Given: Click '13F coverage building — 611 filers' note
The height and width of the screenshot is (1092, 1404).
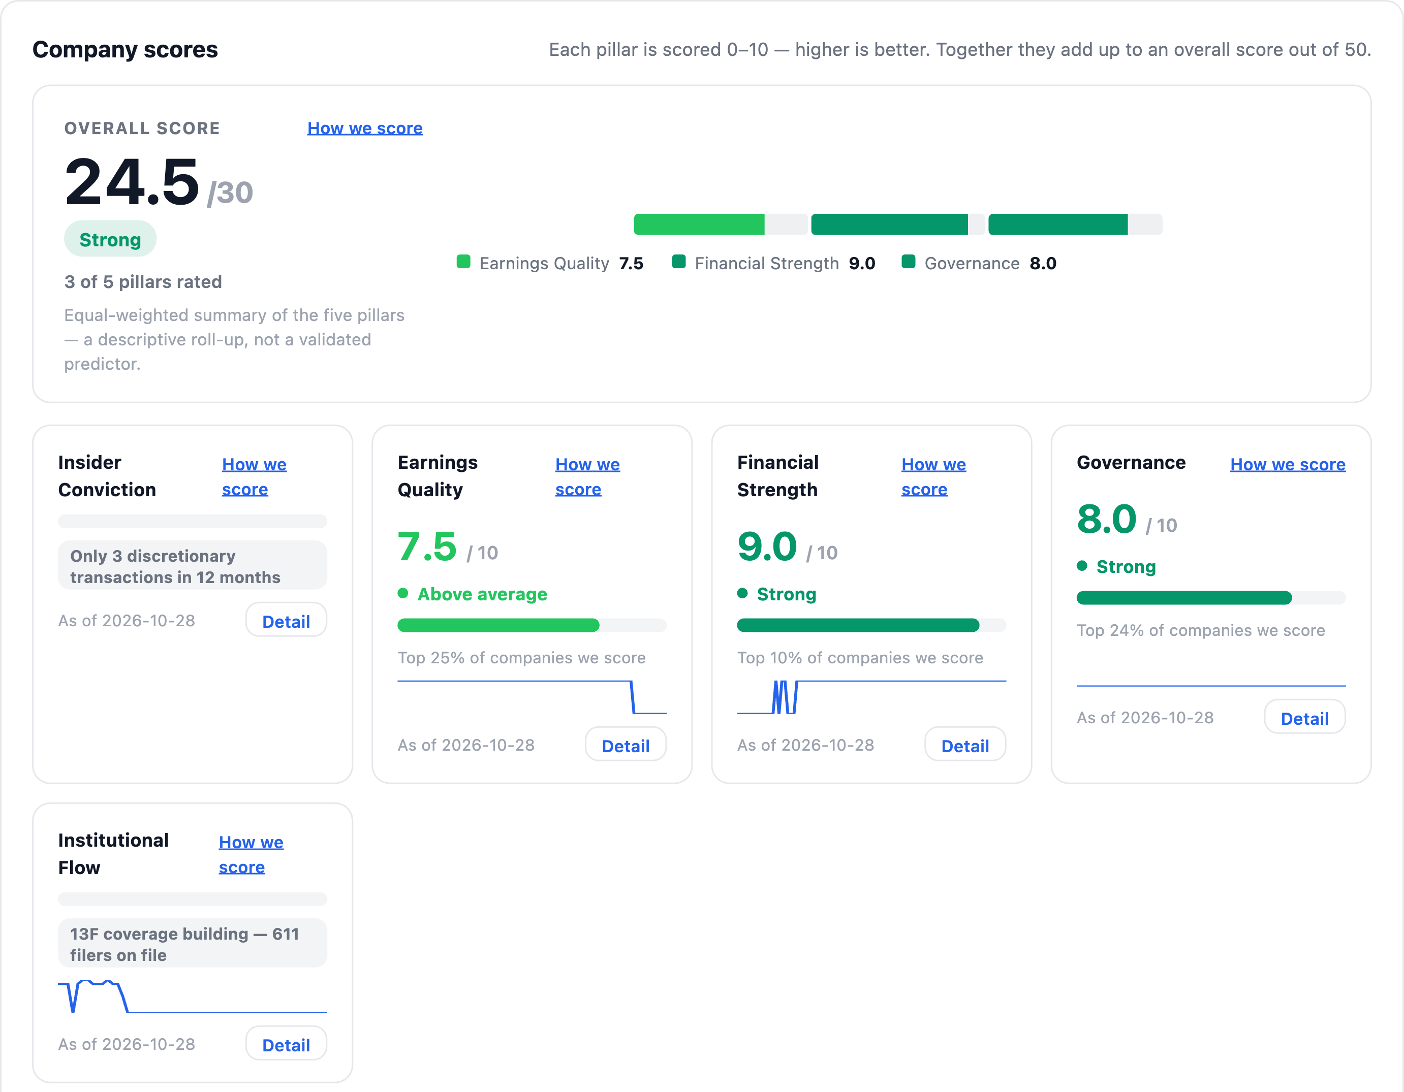Looking at the screenshot, I should click(192, 944).
